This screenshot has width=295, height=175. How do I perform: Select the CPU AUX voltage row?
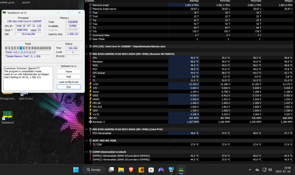pyautogui.click(x=190, y=107)
